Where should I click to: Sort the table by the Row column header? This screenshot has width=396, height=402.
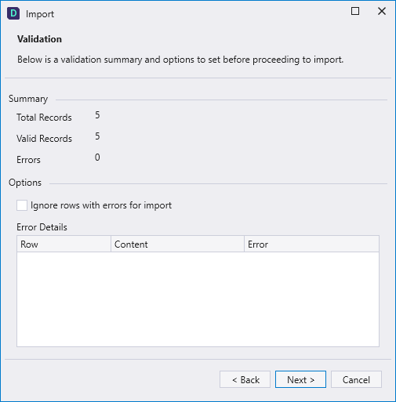click(64, 244)
